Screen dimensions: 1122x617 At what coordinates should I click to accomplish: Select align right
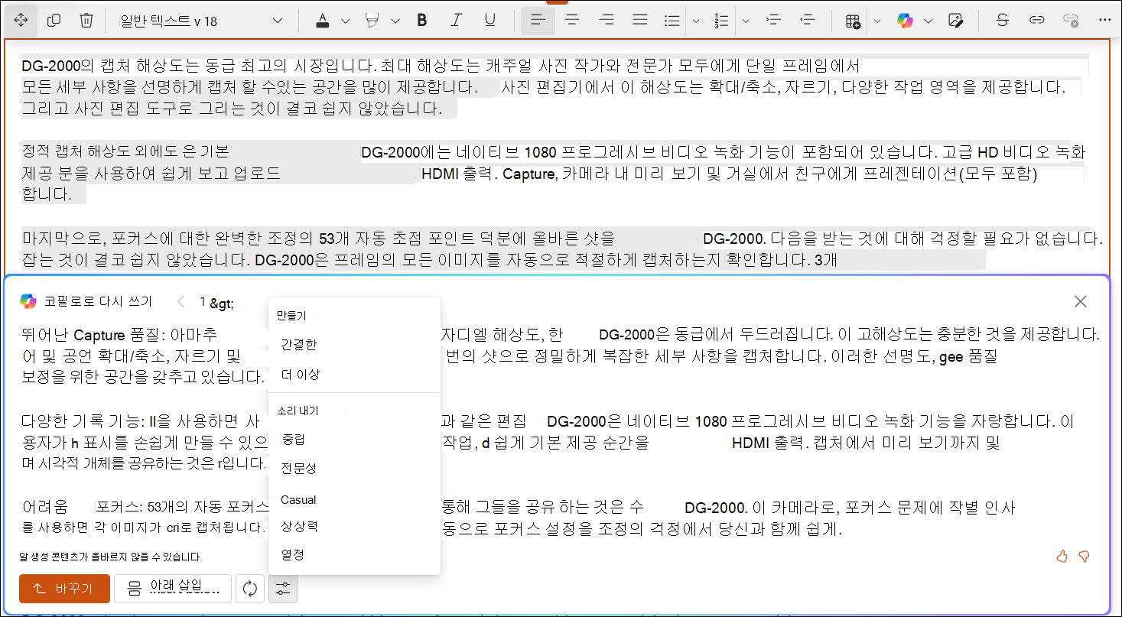pos(607,21)
